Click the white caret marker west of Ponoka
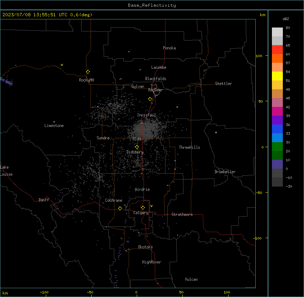The height and width of the screenshot is (297, 304). [129, 52]
